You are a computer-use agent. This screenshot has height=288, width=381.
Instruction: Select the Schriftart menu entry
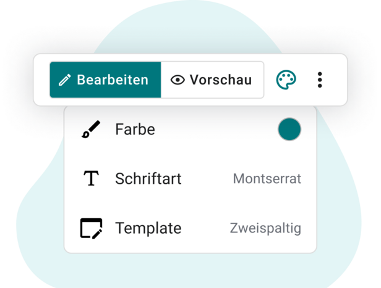(191, 179)
